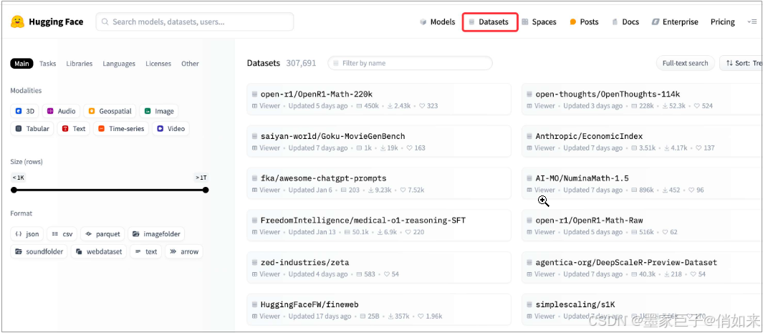Filter by csv format
This screenshot has height=333, width=763.
[x=62, y=234]
